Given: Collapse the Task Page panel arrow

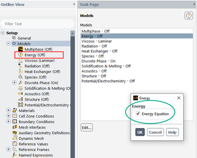Looking at the screenshot, I should (194, 4).
